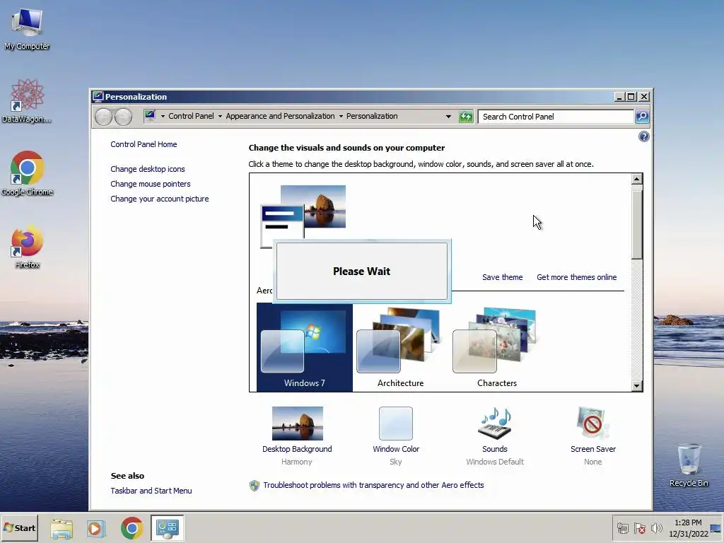
Task: Click the green Refresh button
Action: 466,117
